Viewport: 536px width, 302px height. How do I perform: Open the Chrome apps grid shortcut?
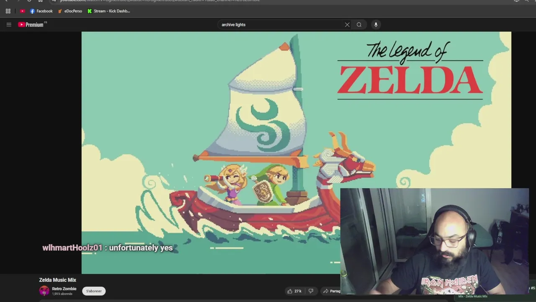pos(8,11)
